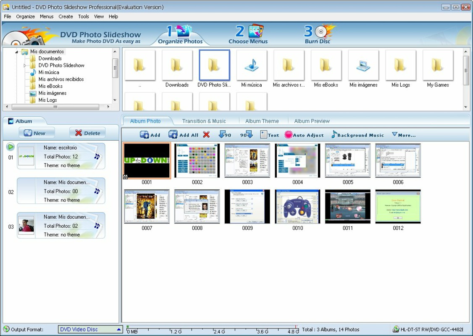
Task: Create a New album
Action: point(37,133)
